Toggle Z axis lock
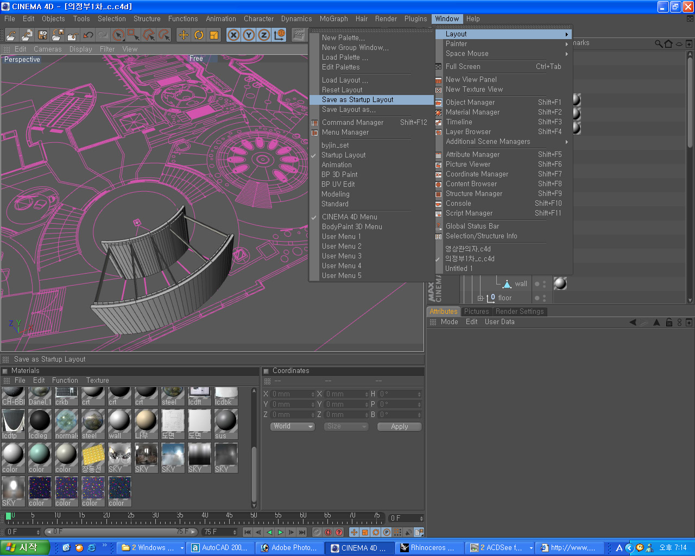 tap(264, 35)
